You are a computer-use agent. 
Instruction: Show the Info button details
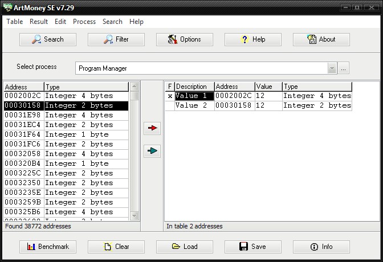tap(321, 247)
